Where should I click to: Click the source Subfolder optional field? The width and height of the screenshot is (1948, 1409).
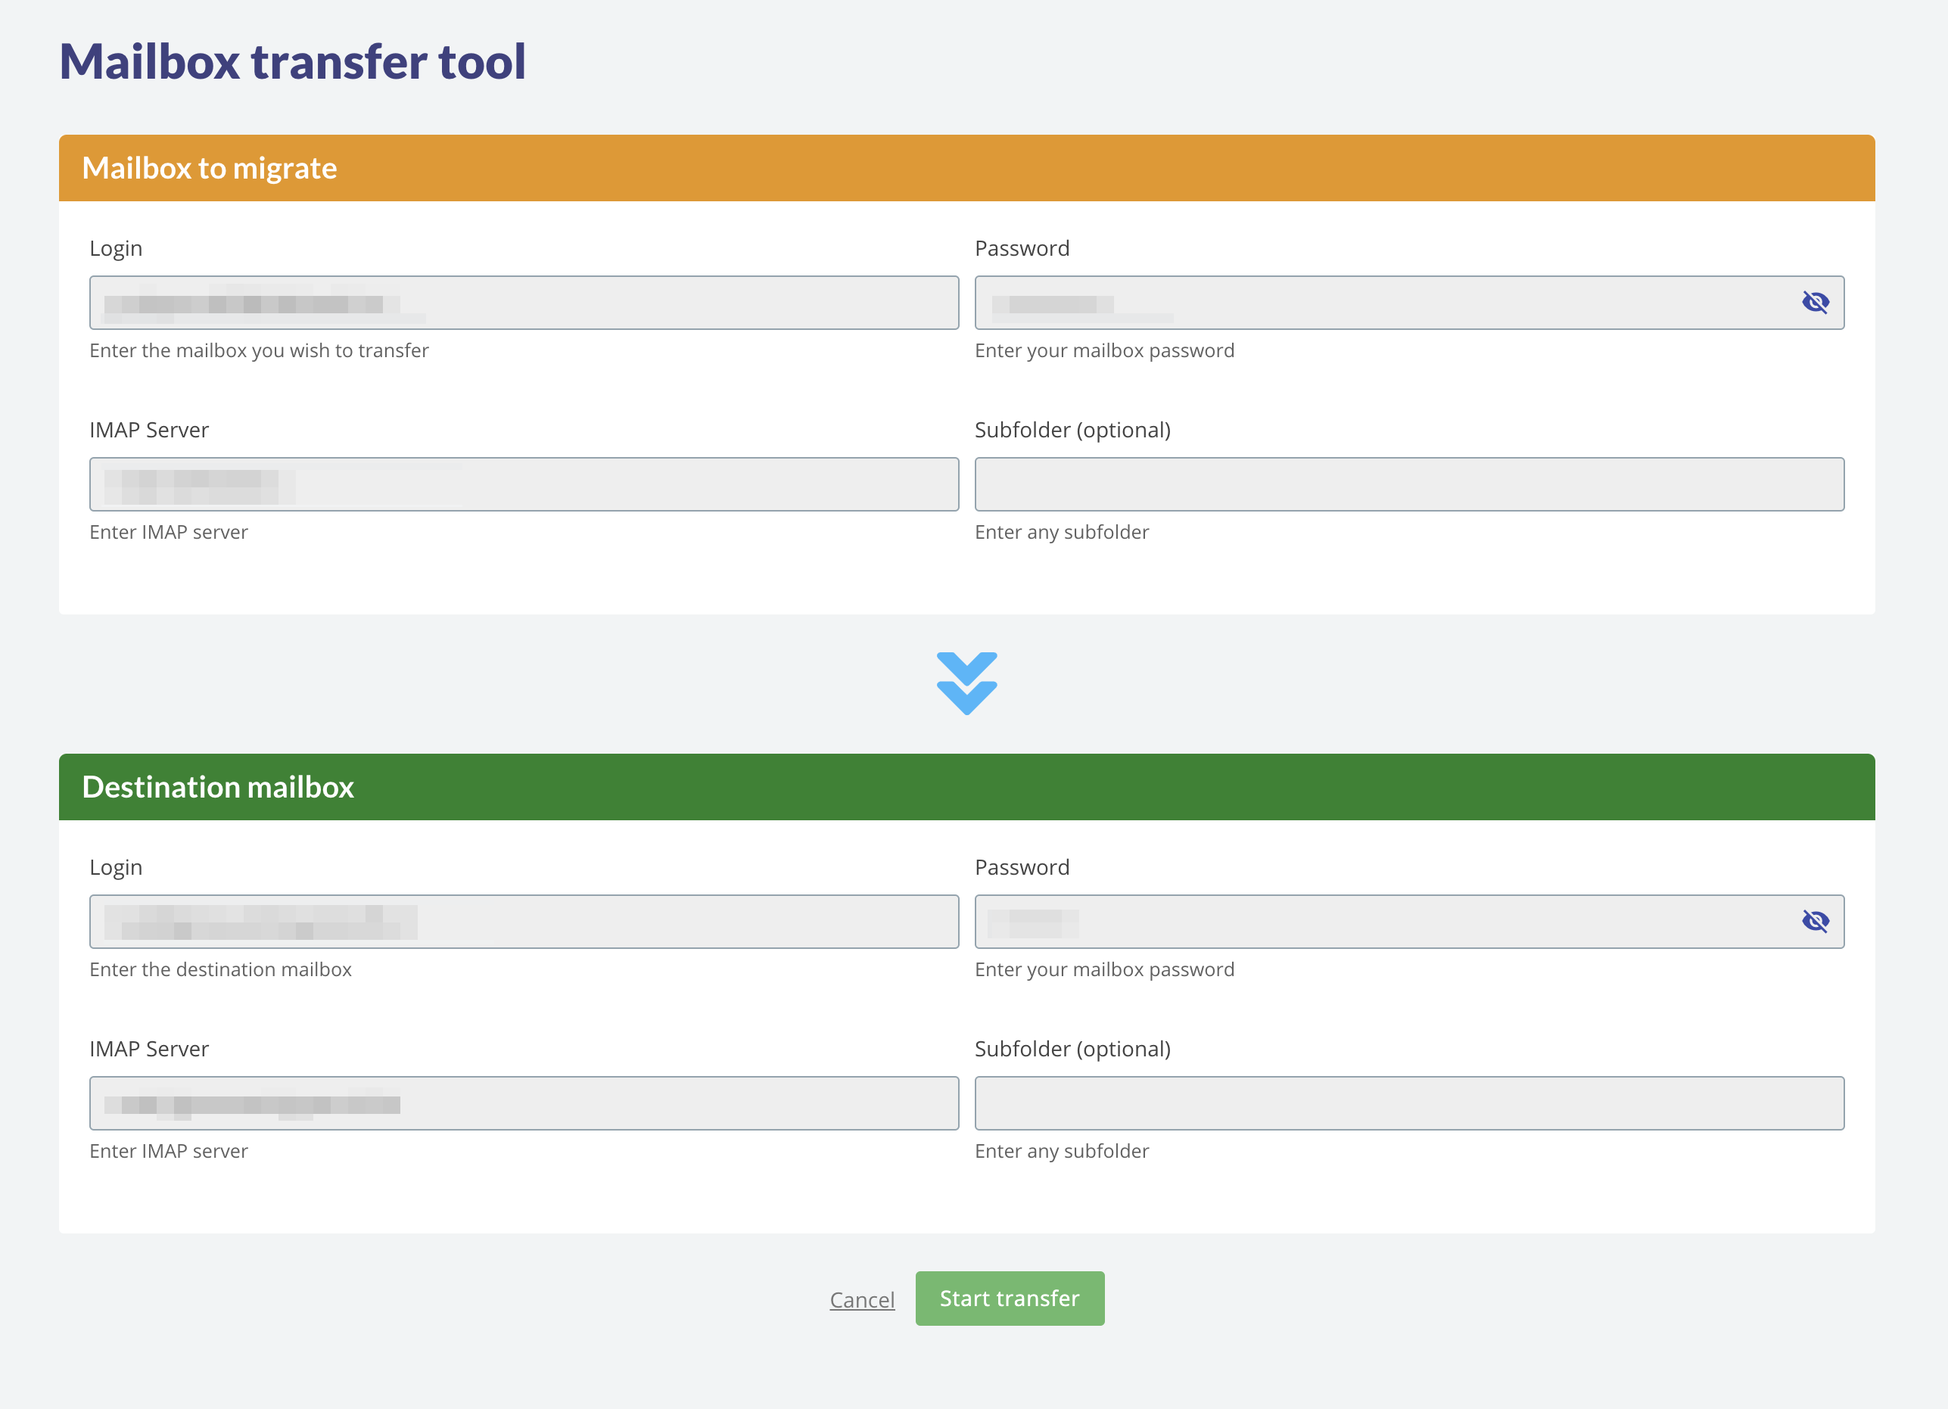coord(1410,484)
